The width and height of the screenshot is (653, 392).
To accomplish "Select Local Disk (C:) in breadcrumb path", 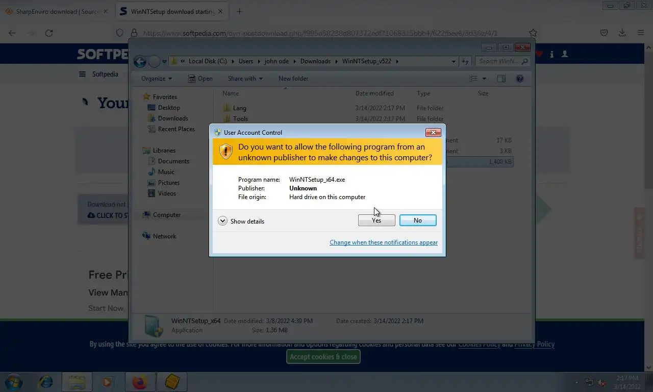I will pyautogui.click(x=208, y=61).
